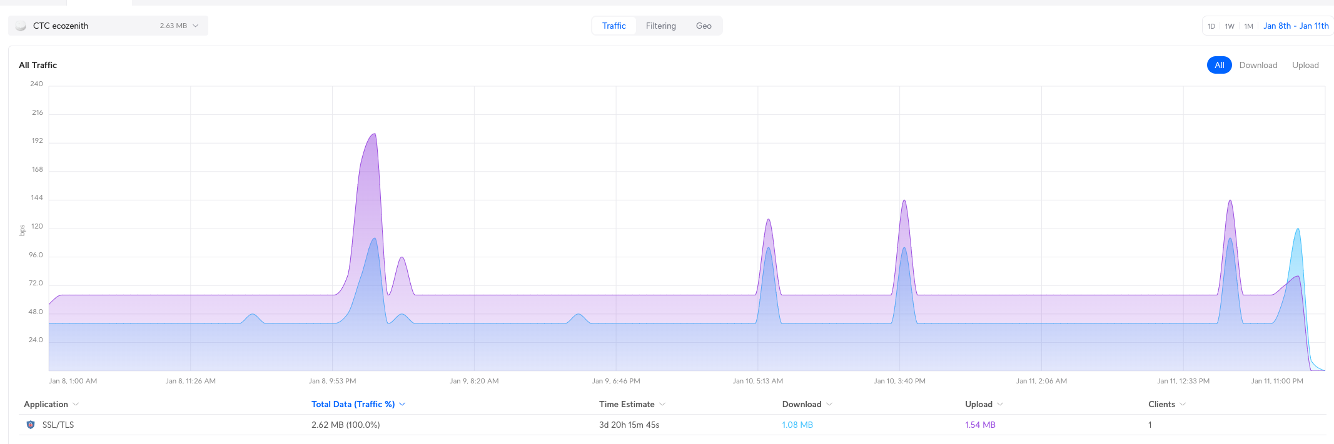Viewport: 1334px width, 444px height.
Task: Click the Jan 8, 11:26 AM axis label
Action: click(x=190, y=381)
